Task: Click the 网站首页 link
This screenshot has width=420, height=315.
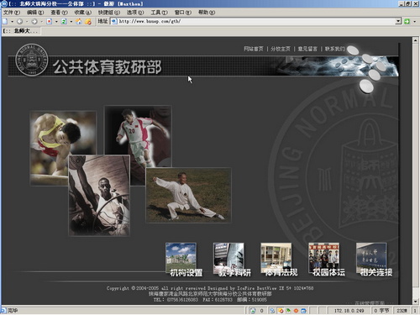Action: tap(254, 49)
